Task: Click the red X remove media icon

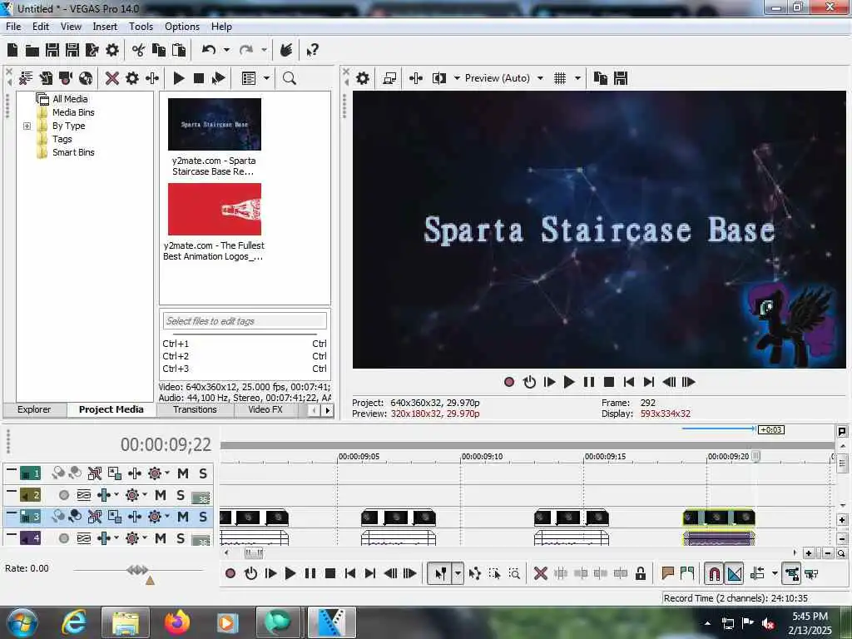Action: [x=112, y=78]
